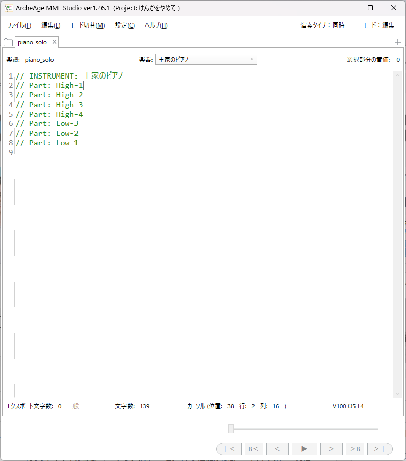Open the 編集(E) menu
406x461 pixels.
pyautogui.click(x=51, y=25)
